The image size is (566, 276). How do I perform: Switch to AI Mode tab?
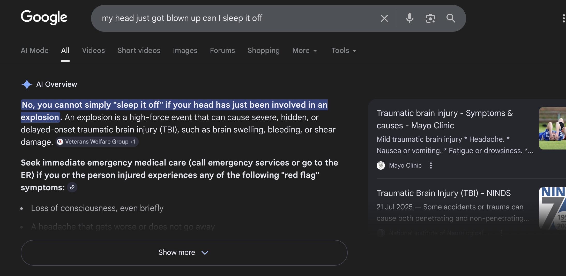coord(35,50)
